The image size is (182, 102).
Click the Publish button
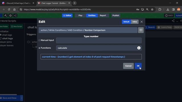pyautogui.click(x=116, y=16)
